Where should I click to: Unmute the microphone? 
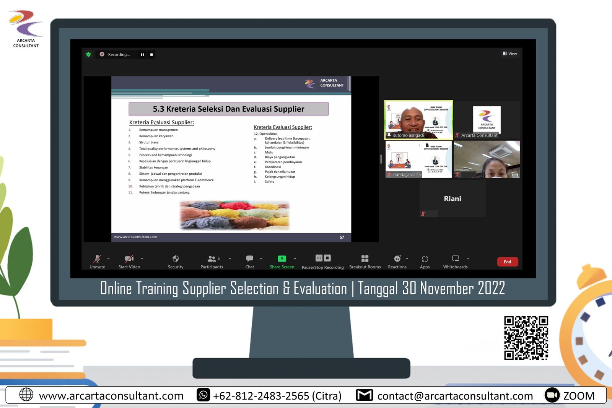click(97, 259)
